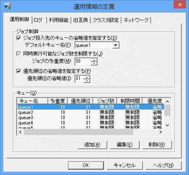Click the 削除(R) button
Image resolution: width=189 pixels, height=175 pixels.
157,145
